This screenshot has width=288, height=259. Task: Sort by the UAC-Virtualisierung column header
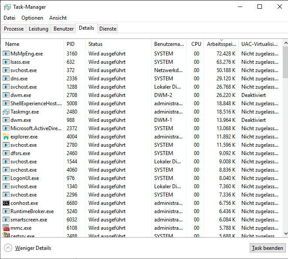(260, 44)
